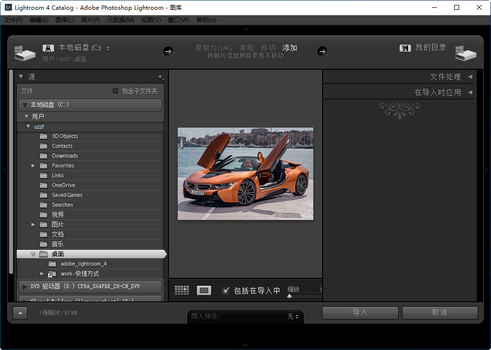
Task: Open source drive selector 本地磁盘 (C:)
Action: click(83, 48)
